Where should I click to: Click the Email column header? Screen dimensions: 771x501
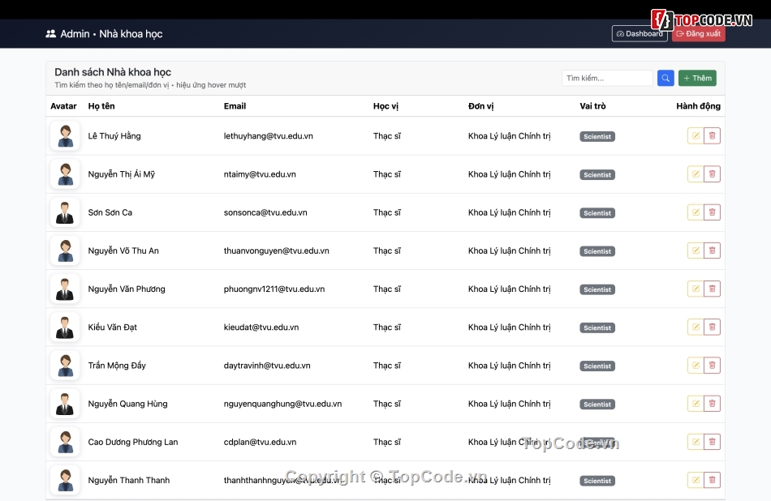[x=235, y=106]
